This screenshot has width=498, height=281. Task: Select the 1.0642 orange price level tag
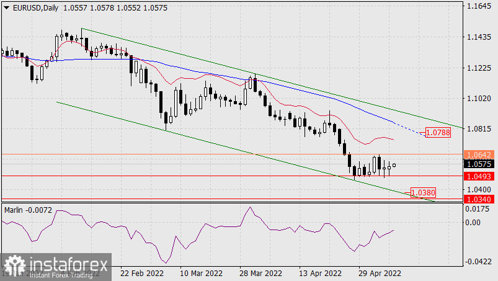click(479, 154)
